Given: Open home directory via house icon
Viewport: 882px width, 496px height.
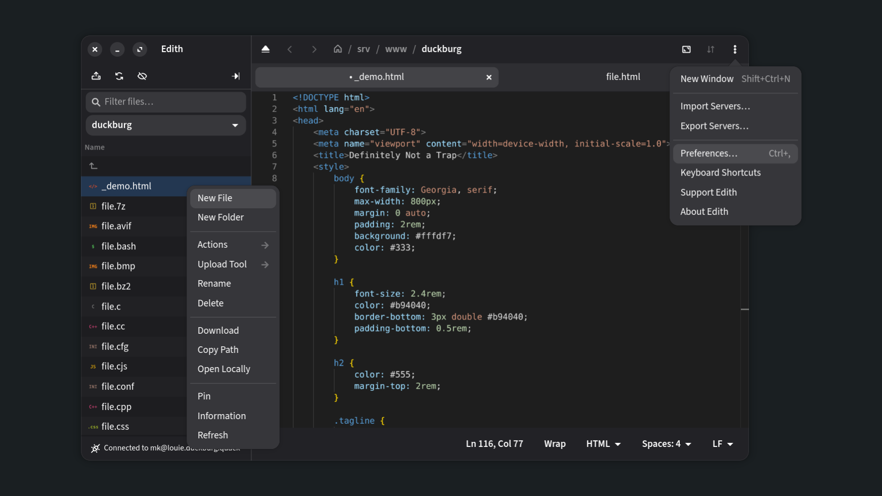Looking at the screenshot, I should click(x=337, y=49).
